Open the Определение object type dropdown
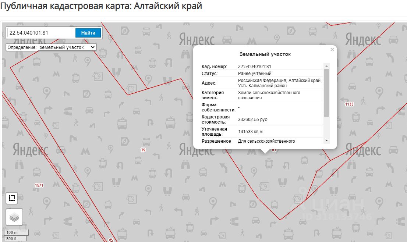The height and width of the screenshot is (242, 407). [x=67, y=47]
